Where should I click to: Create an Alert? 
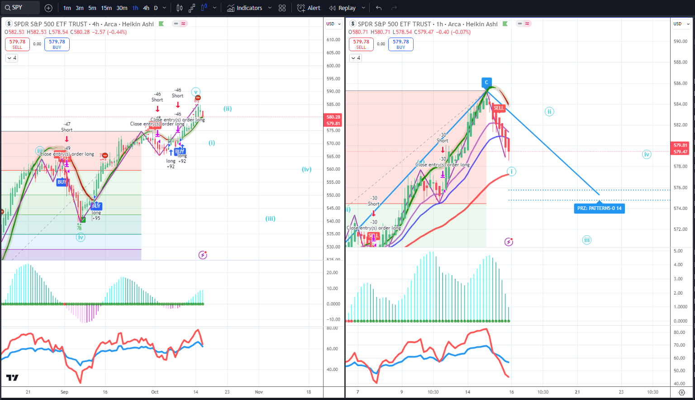point(309,8)
